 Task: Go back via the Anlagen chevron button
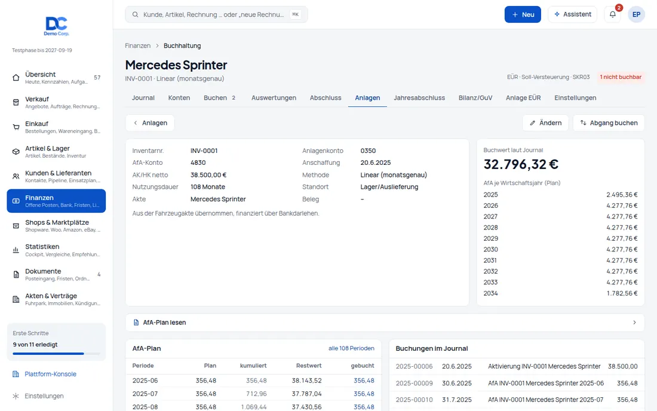tap(150, 122)
